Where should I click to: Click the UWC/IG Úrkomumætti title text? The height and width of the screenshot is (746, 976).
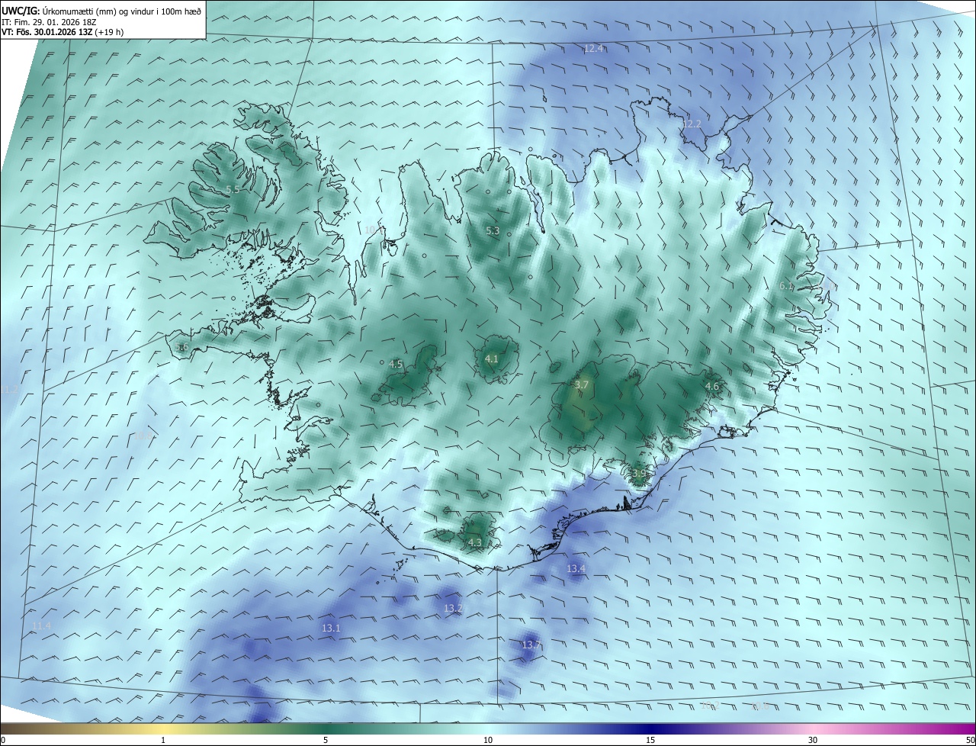101,10
